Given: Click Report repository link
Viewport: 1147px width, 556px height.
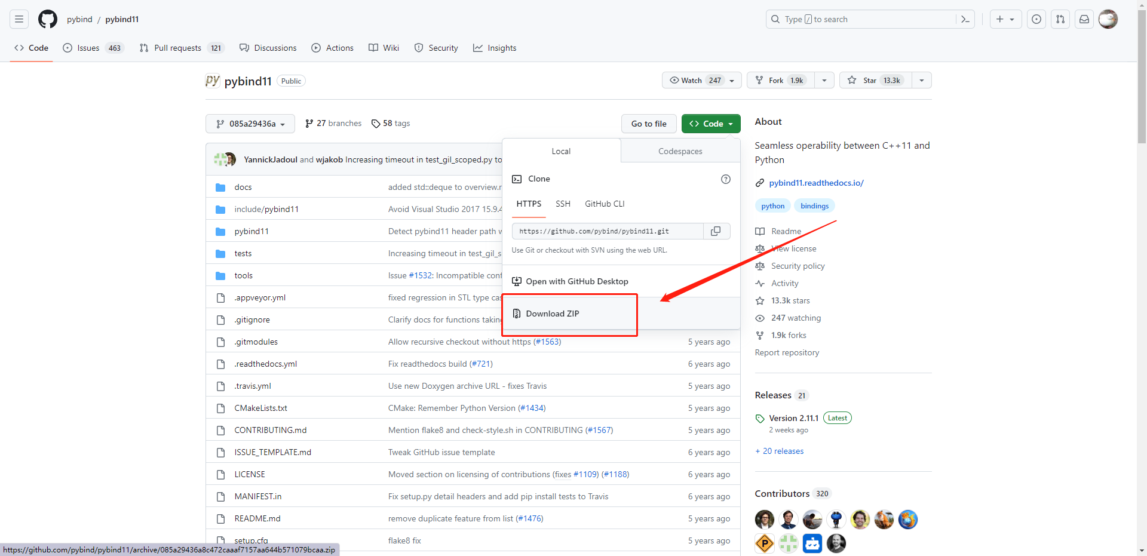Looking at the screenshot, I should (x=787, y=352).
